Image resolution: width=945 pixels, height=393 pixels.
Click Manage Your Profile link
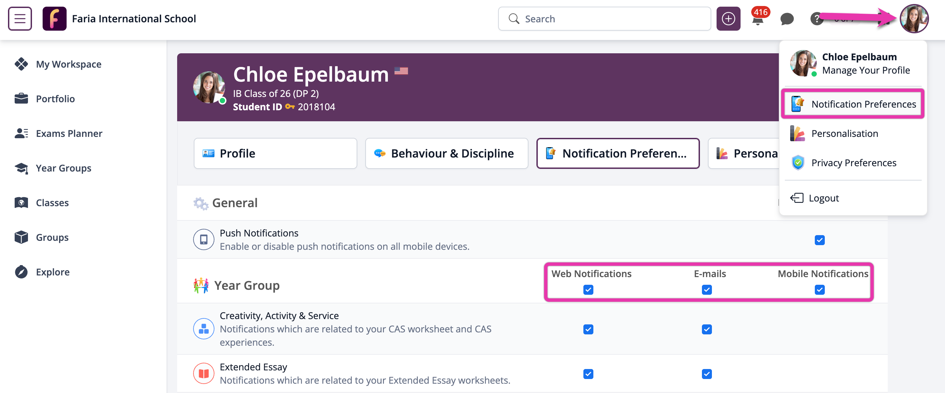866,70
